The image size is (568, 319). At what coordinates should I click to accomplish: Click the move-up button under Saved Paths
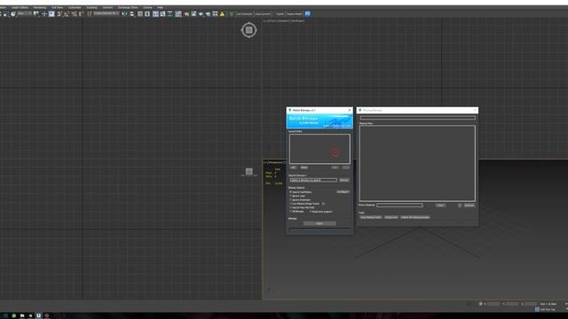(335, 167)
